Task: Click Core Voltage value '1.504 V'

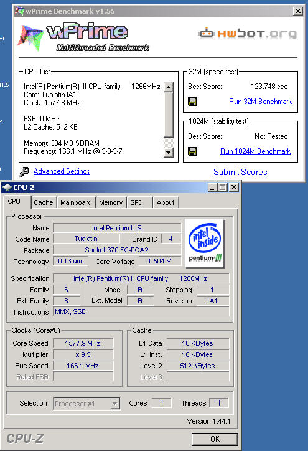Action: [160, 261]
